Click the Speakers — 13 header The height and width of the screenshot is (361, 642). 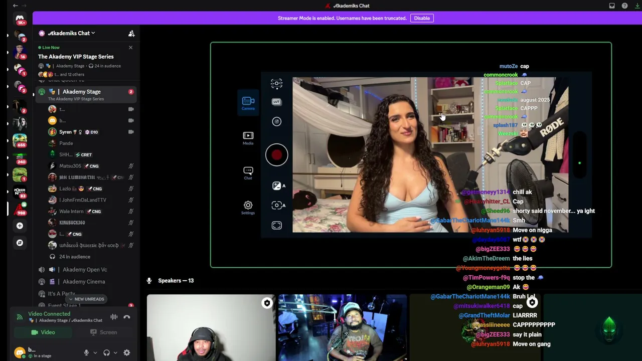(x=176, y=281)
